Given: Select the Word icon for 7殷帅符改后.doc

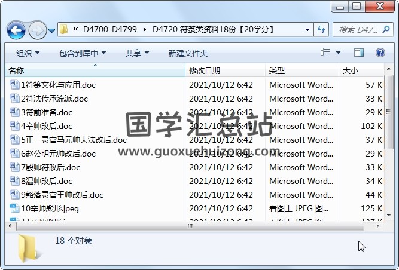Looking at the screenshot, I should (14, 167).
